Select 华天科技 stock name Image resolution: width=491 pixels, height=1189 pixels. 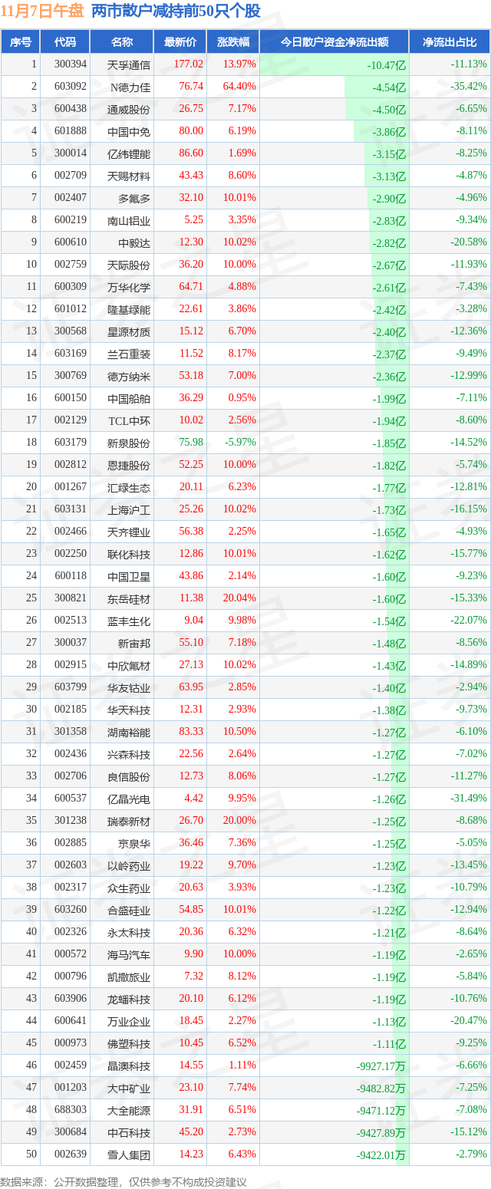[x=129, y=710]
